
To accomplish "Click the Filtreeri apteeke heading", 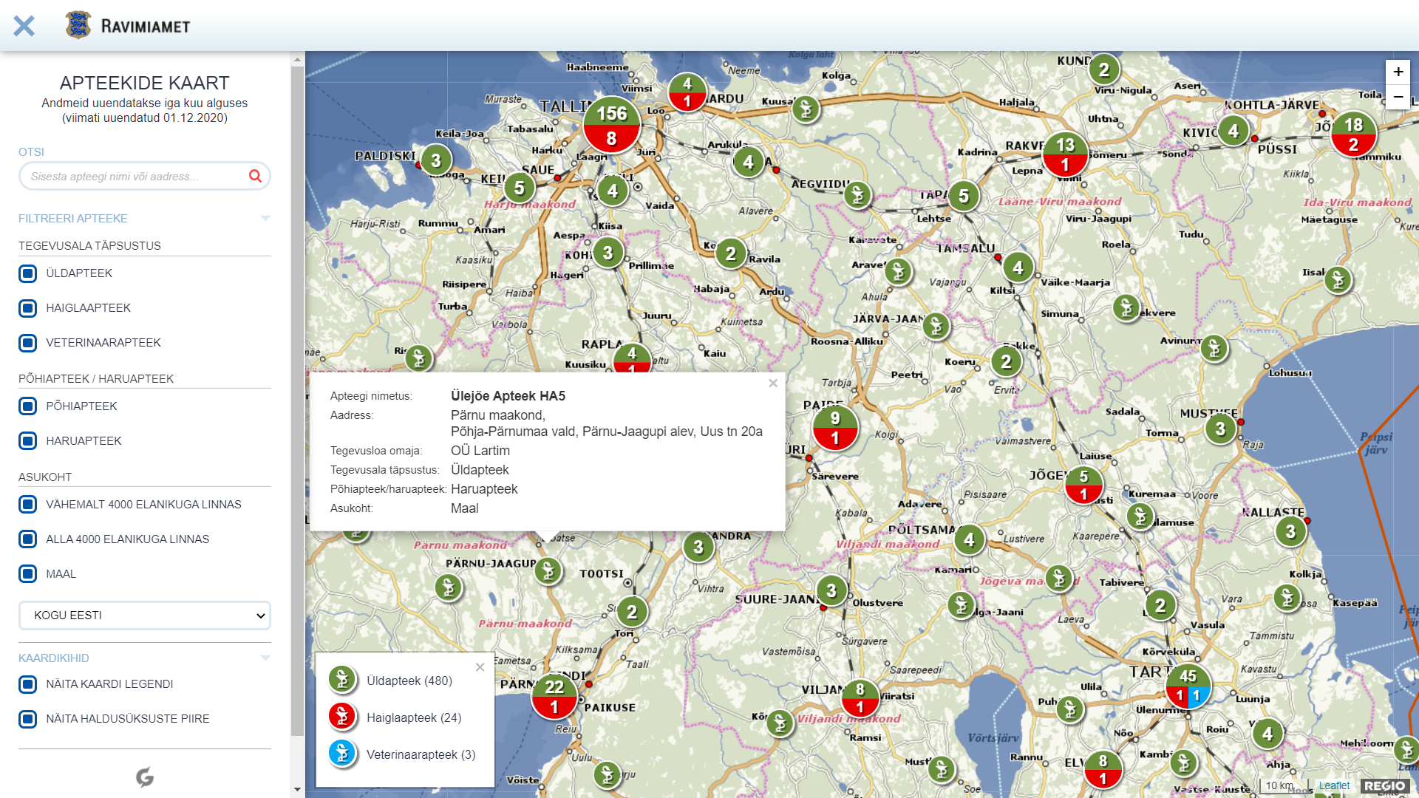I will [x=73, y=218].
